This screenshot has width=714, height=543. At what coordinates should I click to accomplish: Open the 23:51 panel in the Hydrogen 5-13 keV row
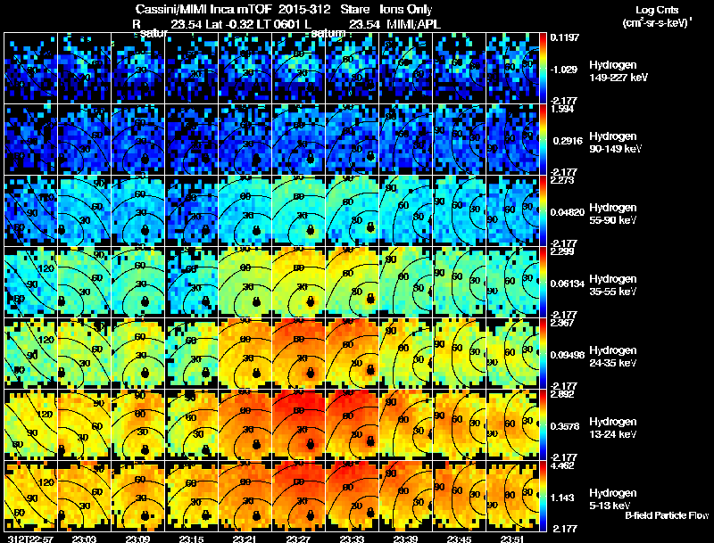[512, 496]
